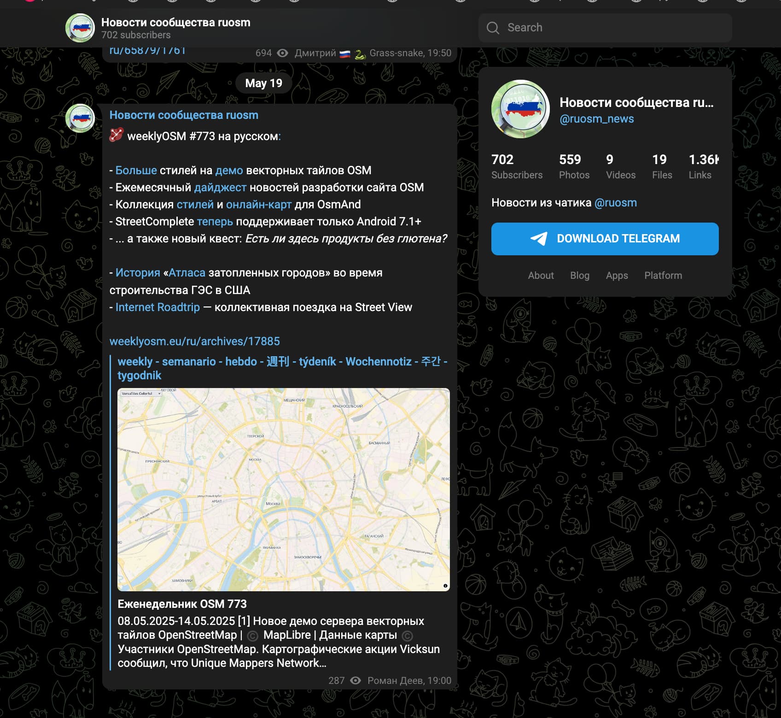Focus the Search input field

click(x=605, y=28)
